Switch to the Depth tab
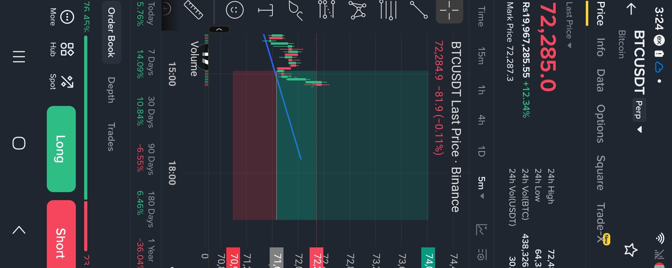672x268 pixels. click(x=111, y=90)
